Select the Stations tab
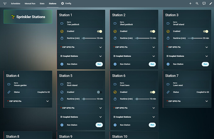 click(x=52, y=3)
